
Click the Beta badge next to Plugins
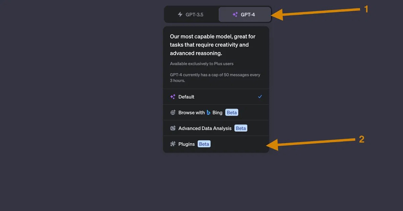(x=204, y=144)
